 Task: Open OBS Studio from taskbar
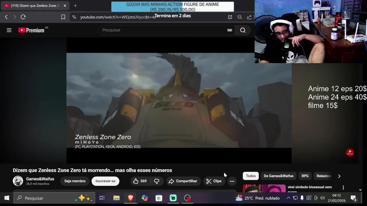(x=187, y=198)
